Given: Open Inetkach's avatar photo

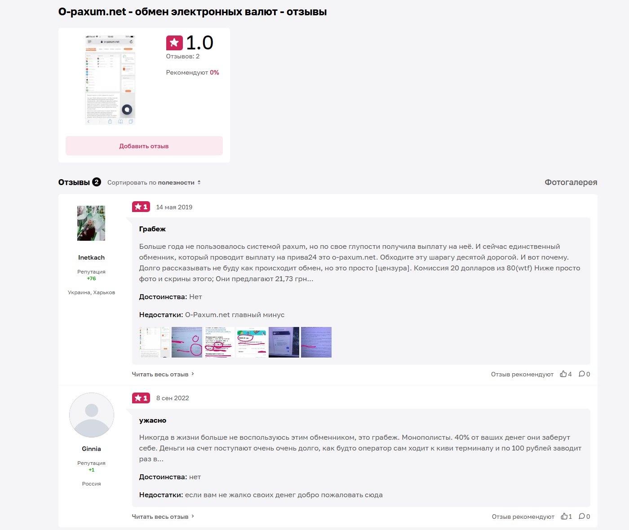Looking at the screenshot, I should [x=91, y=223].
